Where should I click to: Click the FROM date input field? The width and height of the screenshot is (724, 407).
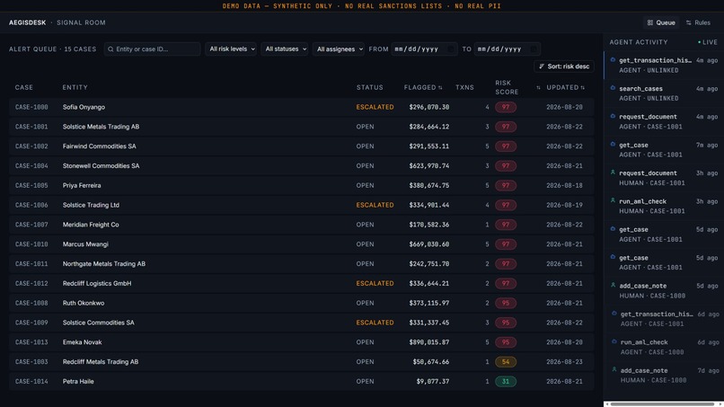[424, 49]
